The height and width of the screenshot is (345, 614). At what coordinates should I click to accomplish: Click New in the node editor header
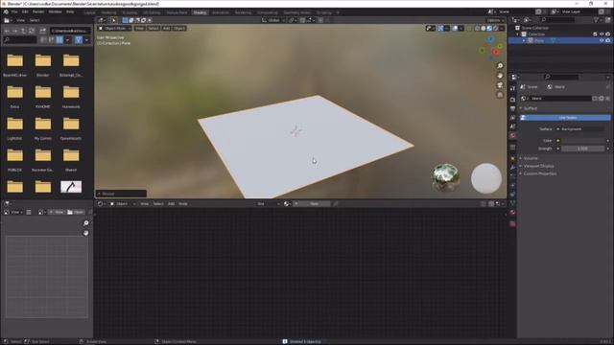point(312,204)
